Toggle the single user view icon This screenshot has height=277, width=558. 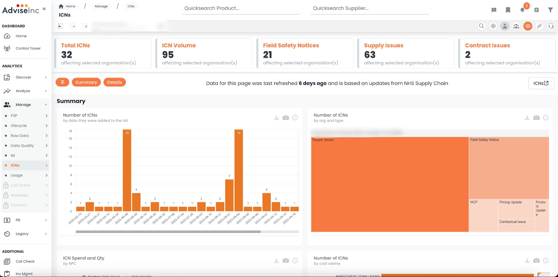[505, 26]
